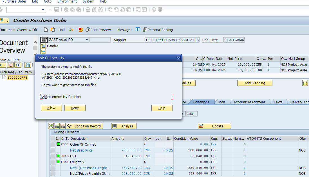Open Personal Setting
The height and width of the screenshot is (177, 309).
tap(158, 30)
